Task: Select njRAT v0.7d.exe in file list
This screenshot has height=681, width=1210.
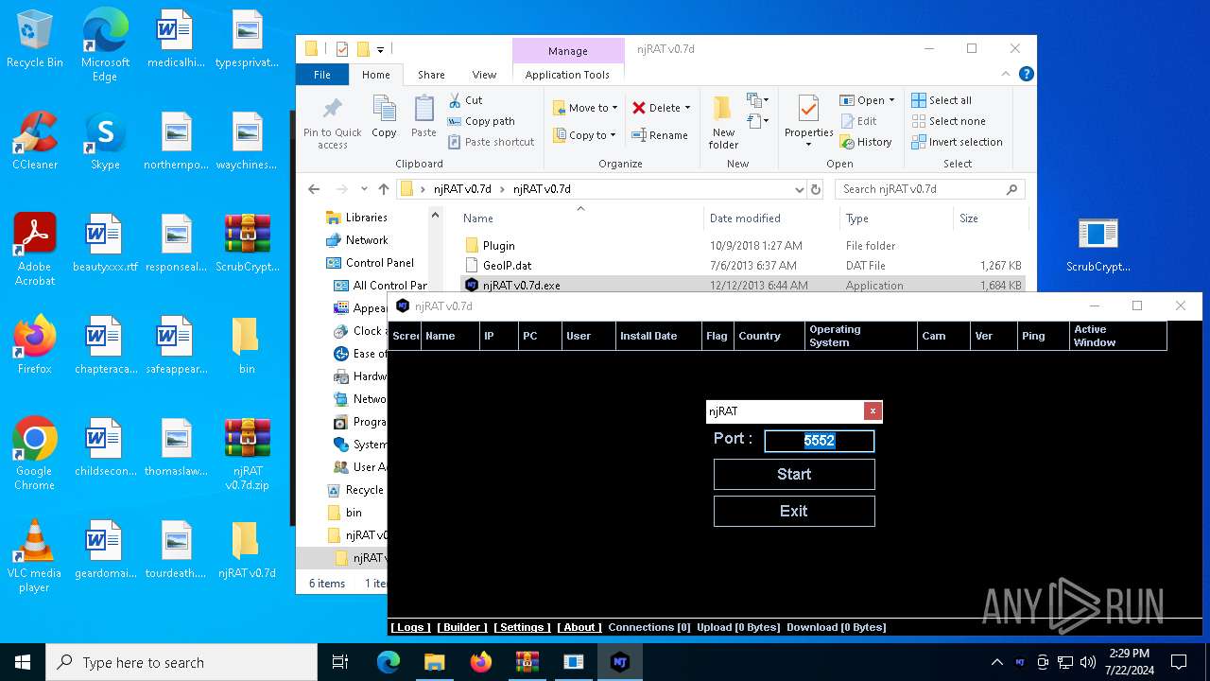Action: [x=742, y=286]
